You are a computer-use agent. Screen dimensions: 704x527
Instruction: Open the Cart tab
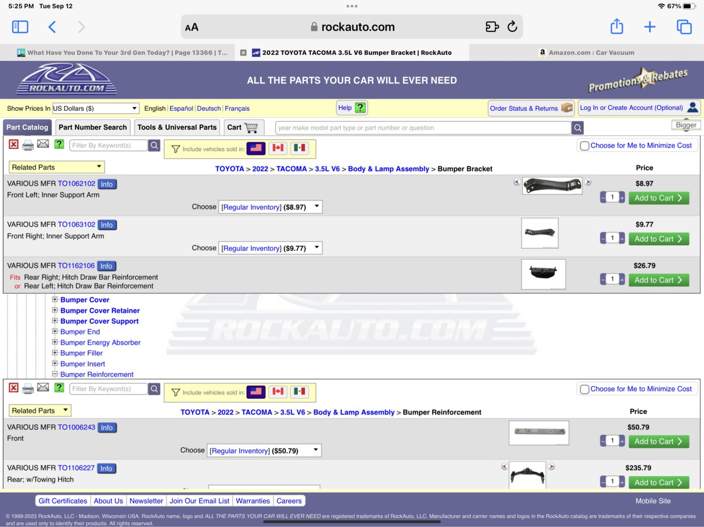243,127
